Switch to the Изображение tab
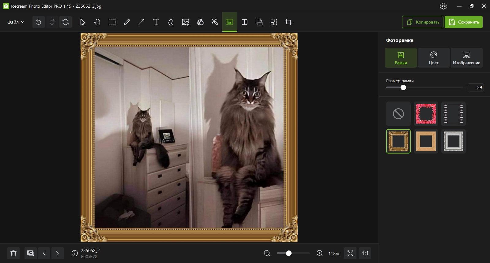The width and height of the screenshot is (490, 263). [466, 58]
